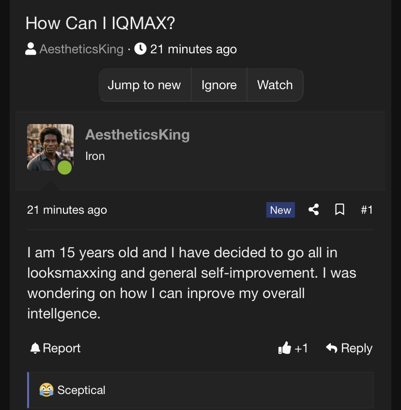Open the post's 21 minutes ago timestamp beside New
The image size is (401, 410).
click(67, 210)
